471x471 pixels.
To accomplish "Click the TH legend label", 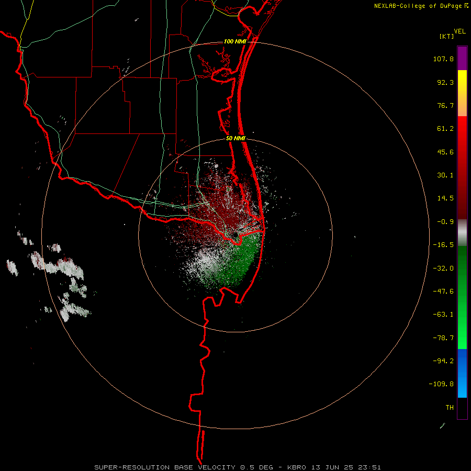I will pos(450,408).
